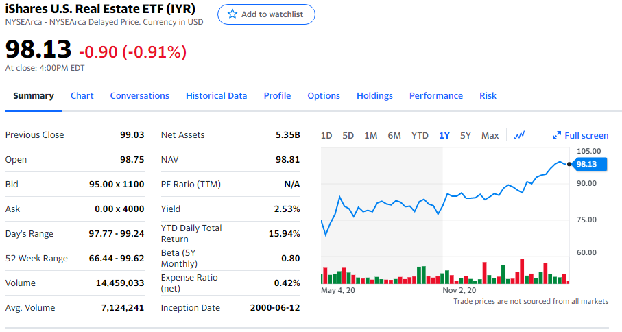Switch to the Options tab
Viewport: 622px width, 332px height.
pos(324,95)
